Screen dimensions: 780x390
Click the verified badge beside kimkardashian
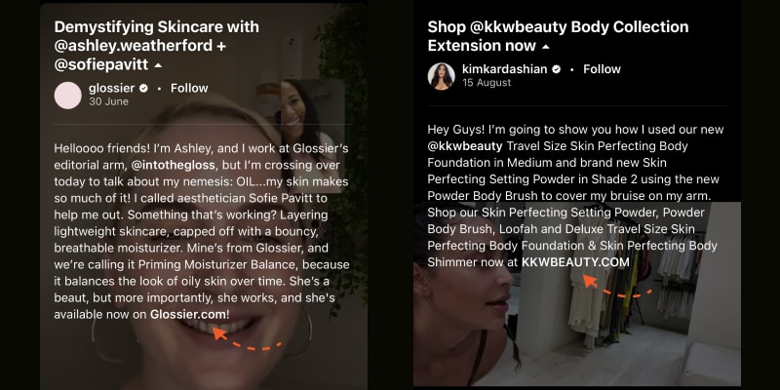[x=557, y=69]
